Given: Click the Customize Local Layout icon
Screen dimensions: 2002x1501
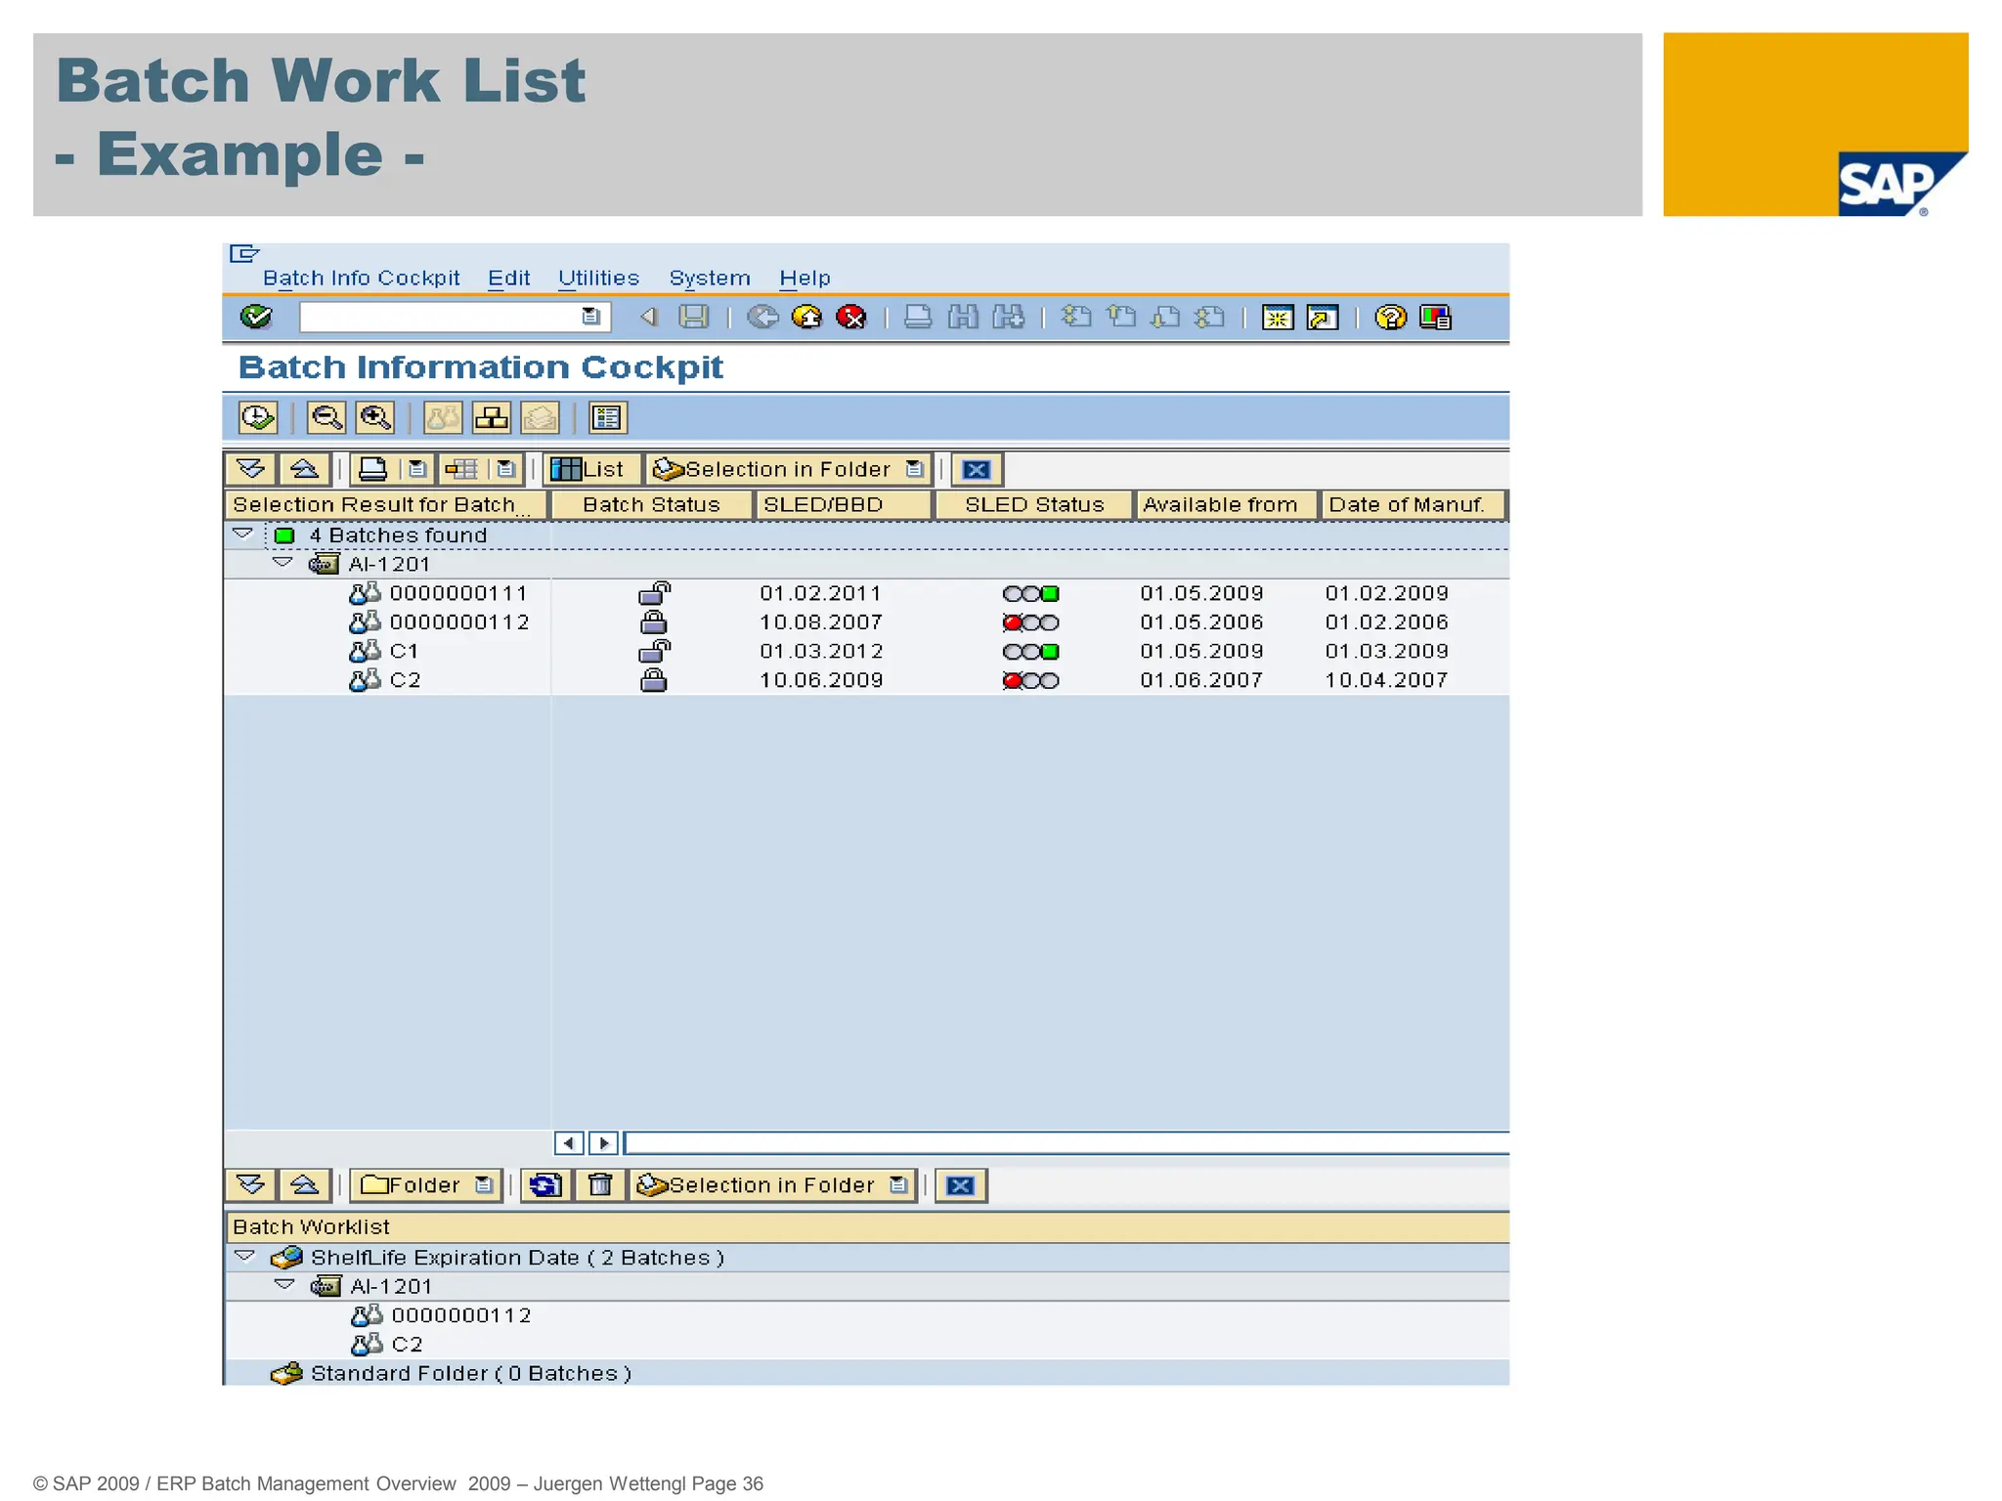Looking at the screenshot, I should click(1435, 318).
